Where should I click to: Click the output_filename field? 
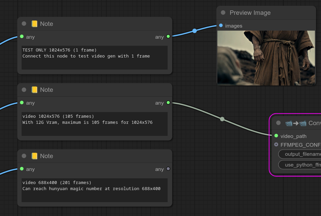[x=300, y=154]
